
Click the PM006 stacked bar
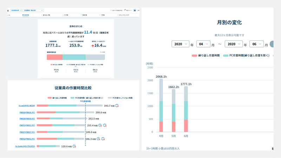[x=65, y=112]
